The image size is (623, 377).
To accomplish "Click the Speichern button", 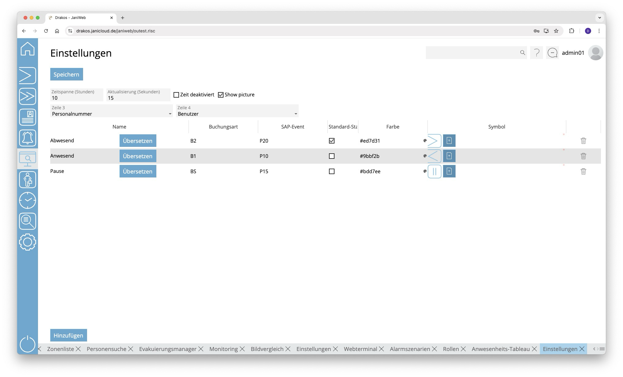I will tap(67, 74).
